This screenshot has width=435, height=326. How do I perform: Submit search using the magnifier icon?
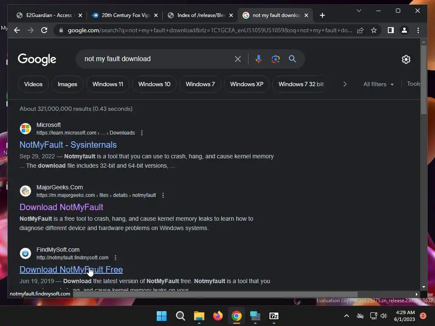point(292,59)
